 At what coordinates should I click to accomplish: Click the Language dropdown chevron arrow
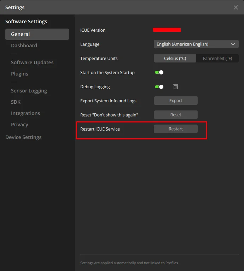tap(233, 44)
